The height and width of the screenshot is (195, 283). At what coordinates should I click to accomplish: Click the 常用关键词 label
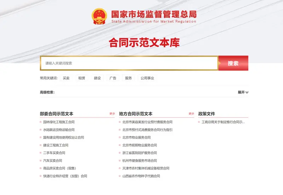(x=49, y=78)
